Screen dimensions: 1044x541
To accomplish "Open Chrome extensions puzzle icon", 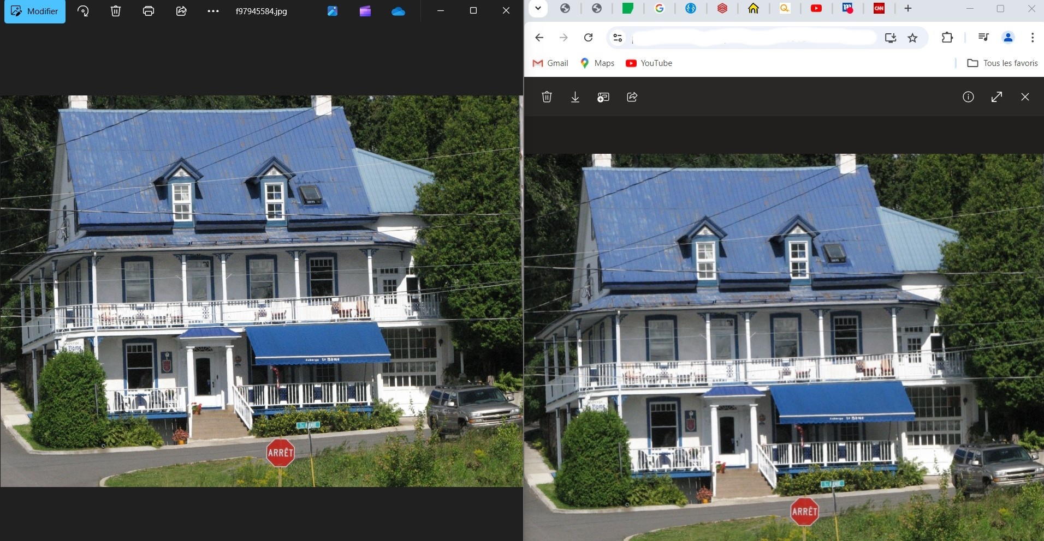I will tap(947, 38).
